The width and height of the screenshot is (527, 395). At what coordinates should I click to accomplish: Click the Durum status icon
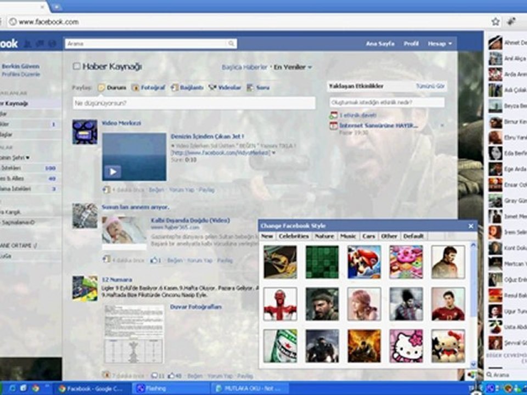click(101, 88)
